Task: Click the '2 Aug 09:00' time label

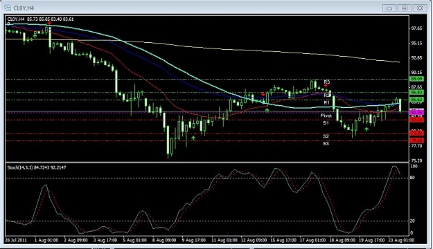Action: [x=76, y=240]
